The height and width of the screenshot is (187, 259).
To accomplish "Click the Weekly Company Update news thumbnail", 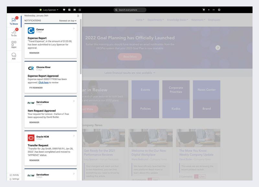I will point(198,138).
